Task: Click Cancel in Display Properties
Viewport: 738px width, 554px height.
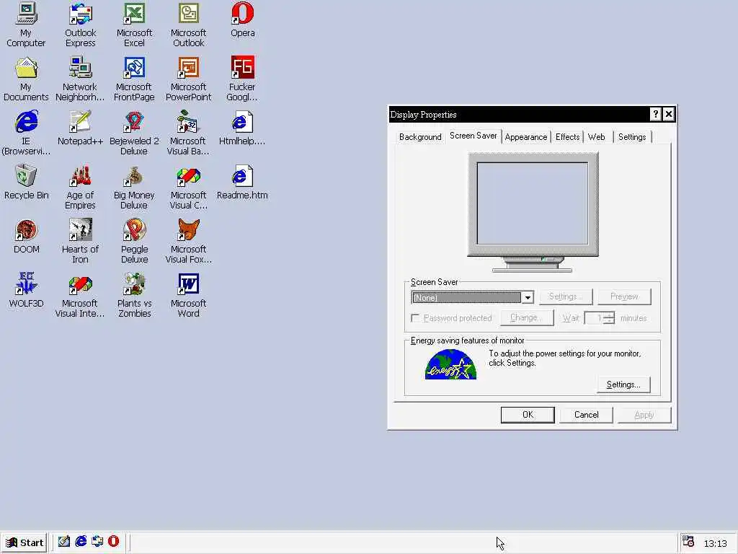Action: (586, 415)
